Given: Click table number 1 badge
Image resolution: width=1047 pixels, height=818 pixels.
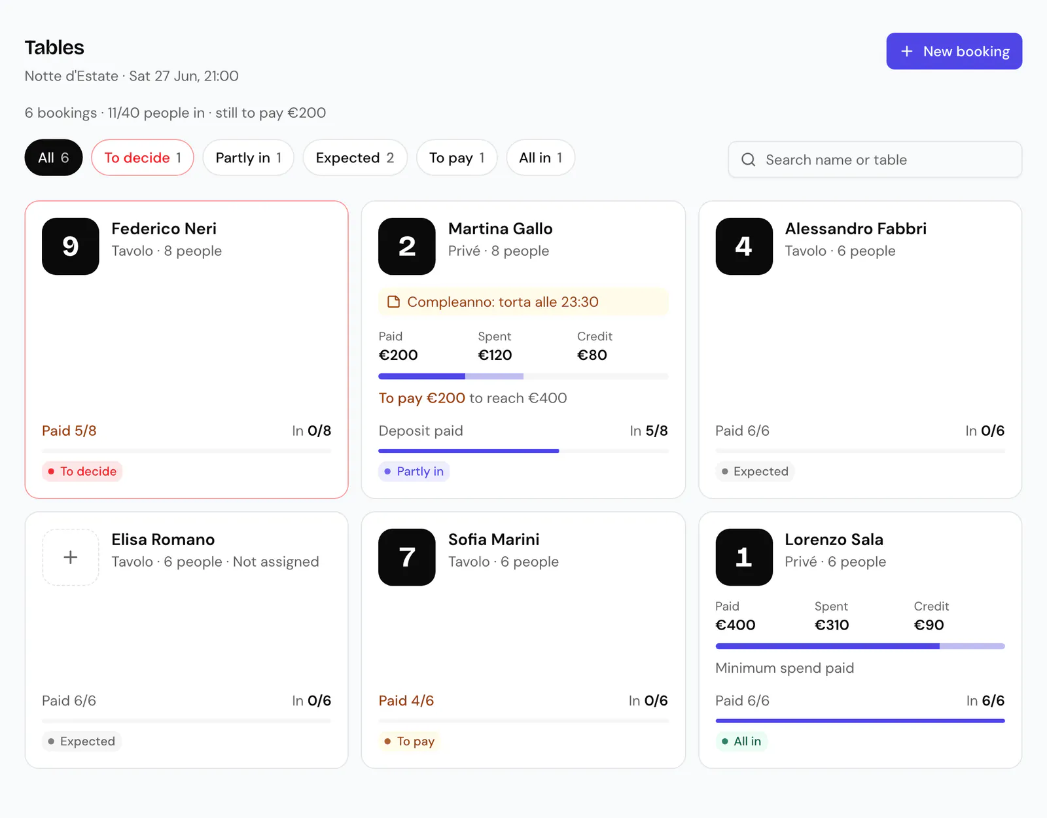Looking at the screenshot, I should click(744, 557).
